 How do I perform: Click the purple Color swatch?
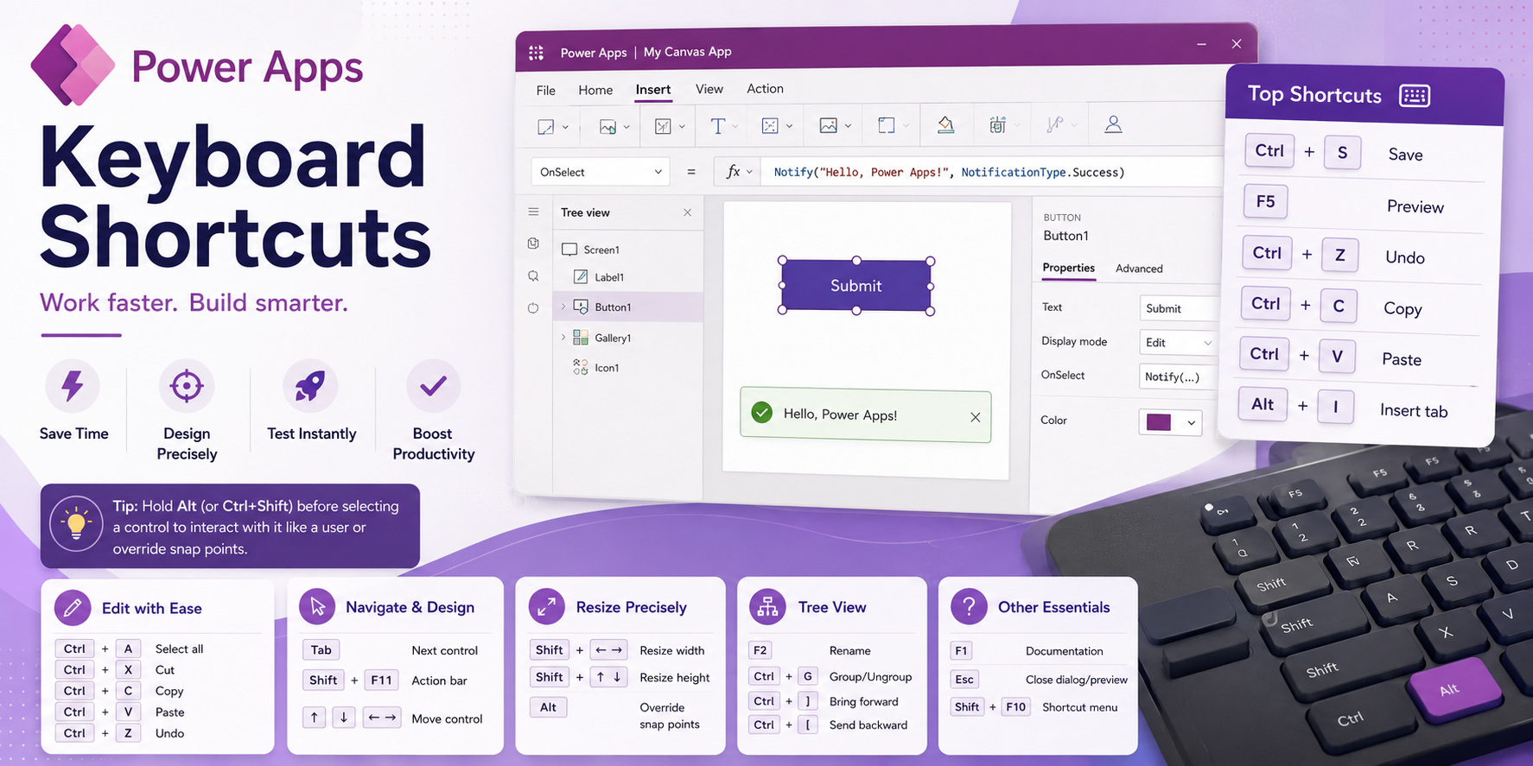(1158, 422)
